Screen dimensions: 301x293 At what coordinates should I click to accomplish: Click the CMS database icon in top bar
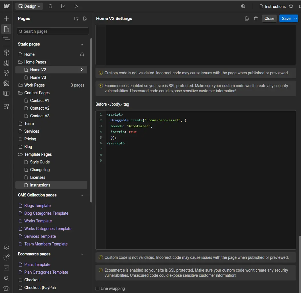pos(50,6)
